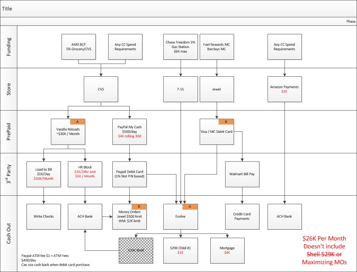The height and width of the screenshot is (272, 357).
Task: Click the Jewel store box
Action: [217, 89]
